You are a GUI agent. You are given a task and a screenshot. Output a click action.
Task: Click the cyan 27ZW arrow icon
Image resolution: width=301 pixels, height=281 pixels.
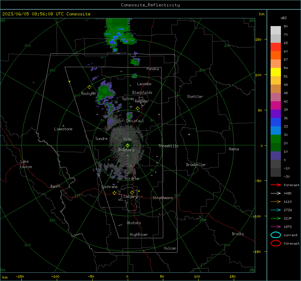click(x=276, y=210)
